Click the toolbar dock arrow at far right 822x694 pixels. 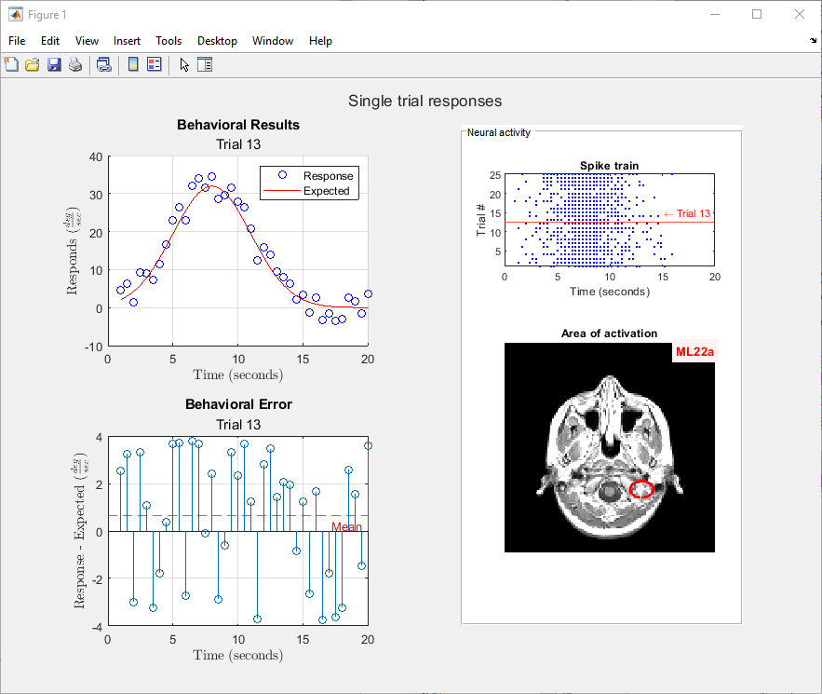(813, 41)
